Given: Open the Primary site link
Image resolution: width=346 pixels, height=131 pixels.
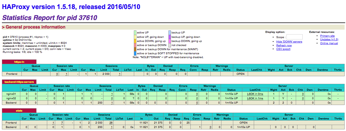Looking at the screenshot, I should click(327, 36).
